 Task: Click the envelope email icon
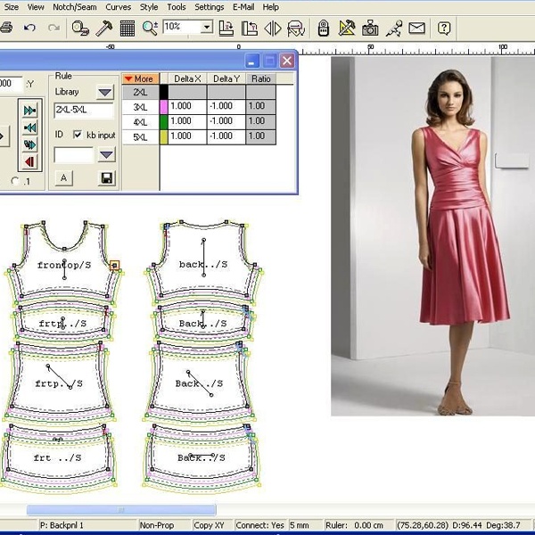(416, 28)
